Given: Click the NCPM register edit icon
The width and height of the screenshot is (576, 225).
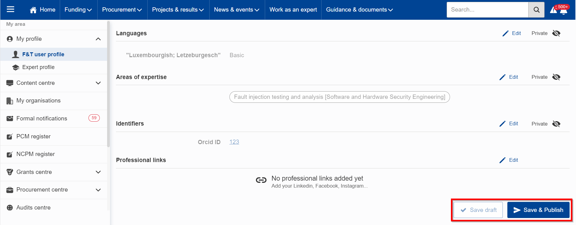Looking at the screenshot, I should [x=10, y=154].
